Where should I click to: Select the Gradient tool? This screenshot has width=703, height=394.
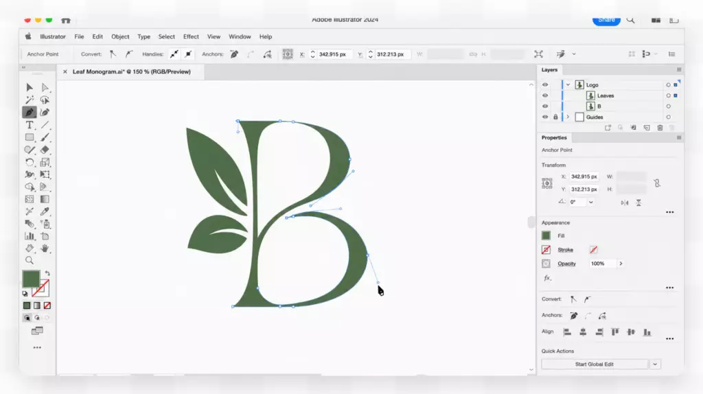[x=45, y=199]
